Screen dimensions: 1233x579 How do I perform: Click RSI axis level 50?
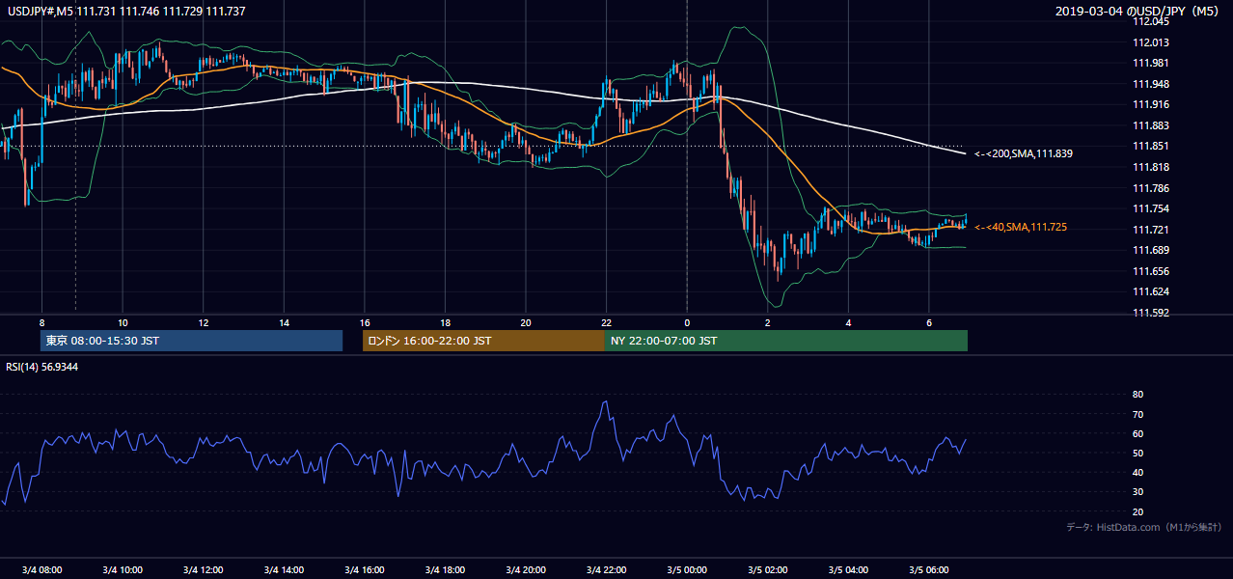click(x=1137, y=454)
